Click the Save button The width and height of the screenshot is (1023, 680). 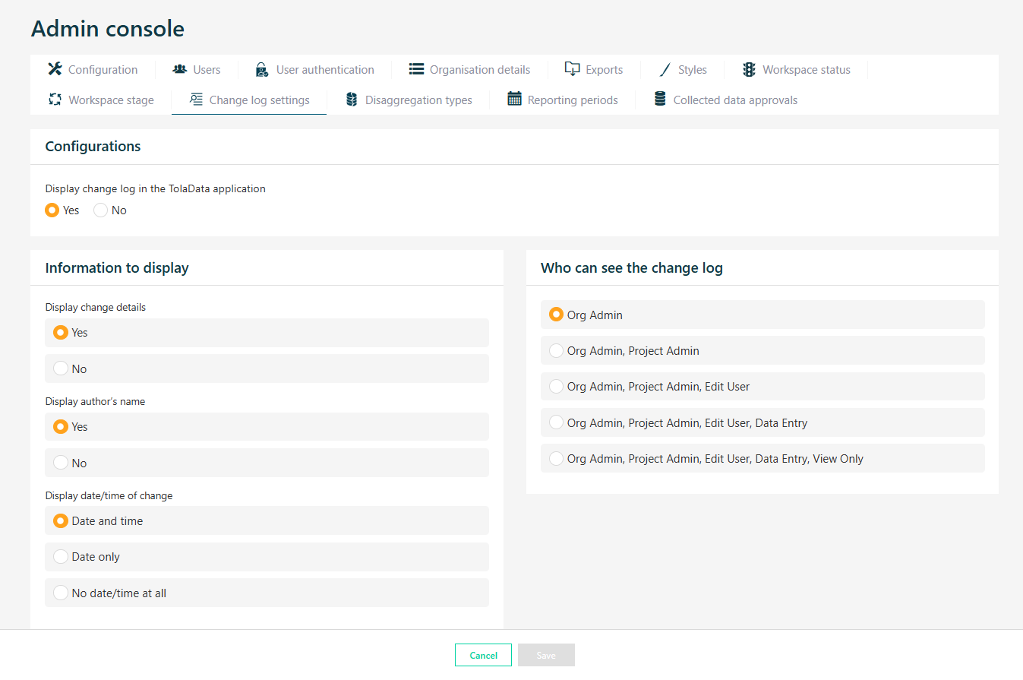coord(546,655)
